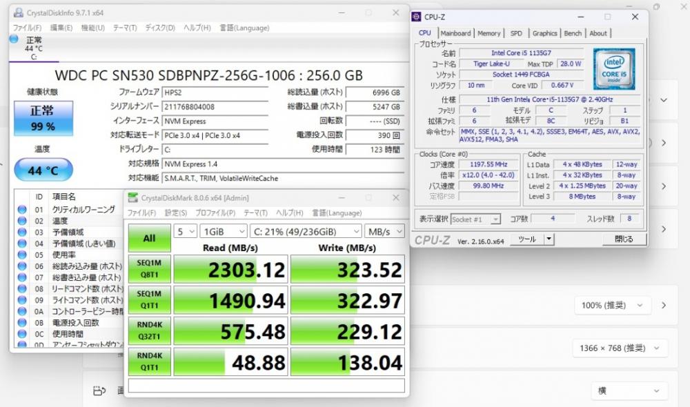Expand the C: 21% drive selection dropdown

point(306,231)
